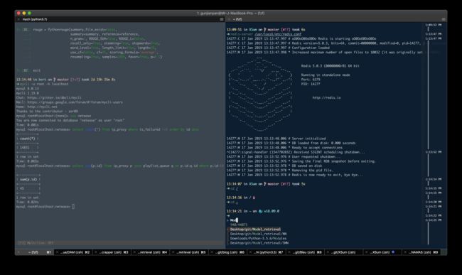Select the '...retrieval (zsh)' ⌘5 tab
This screenshot has width=462, height=275.
tap(190, 252)
